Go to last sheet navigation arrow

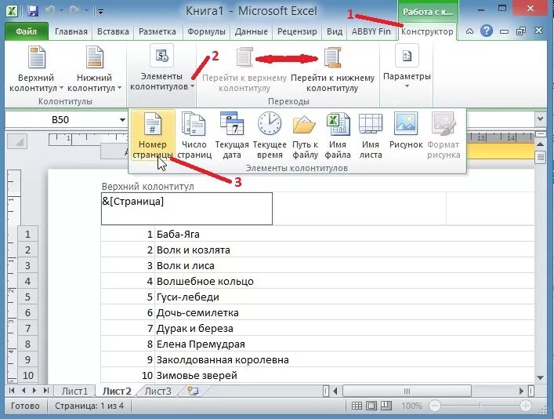tap(46, 391)
